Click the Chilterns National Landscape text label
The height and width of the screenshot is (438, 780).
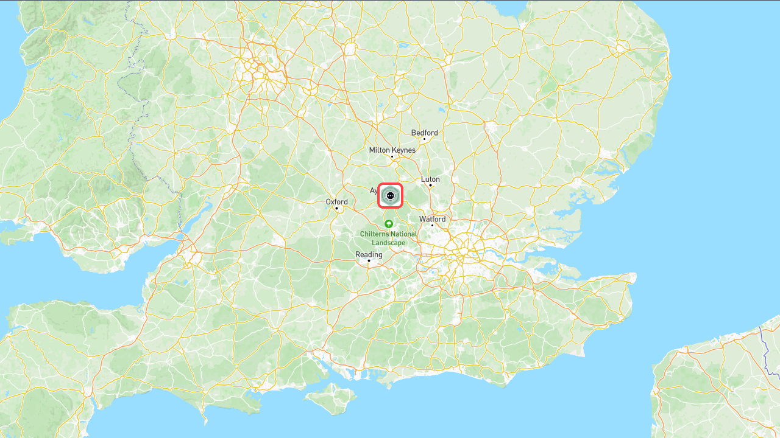[x=389, y=238]
